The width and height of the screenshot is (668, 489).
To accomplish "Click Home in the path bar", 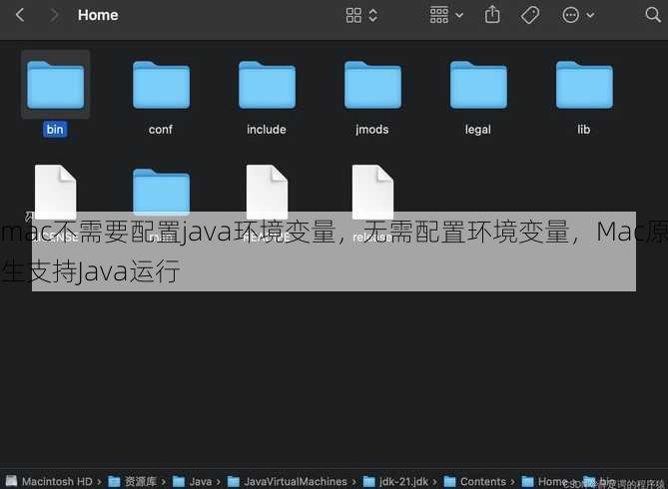I will click(544, 481).
